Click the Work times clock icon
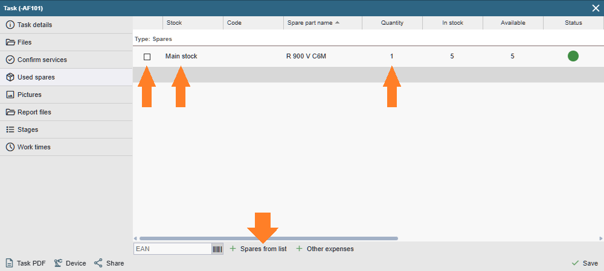 [10, 147]
